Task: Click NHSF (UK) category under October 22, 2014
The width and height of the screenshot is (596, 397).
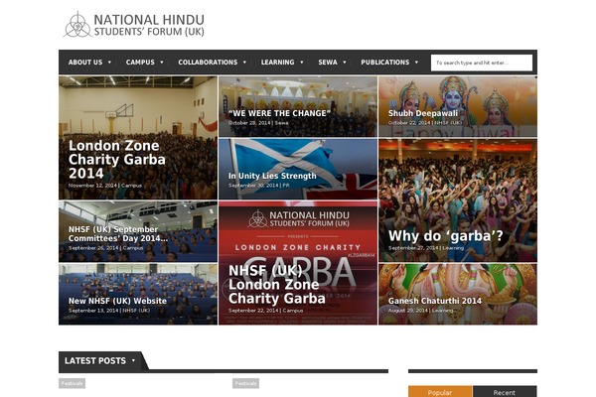Action: pos(448,123)
